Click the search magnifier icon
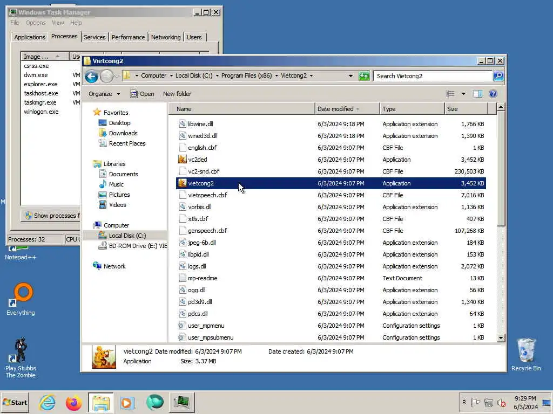 (498, 75)
